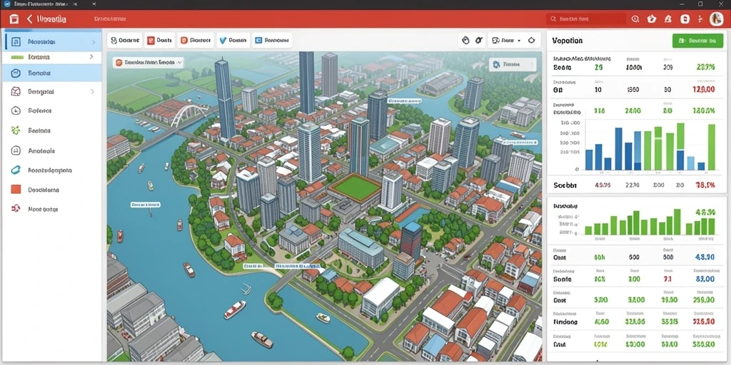Open the sidebar item with the green gears icon
The image size is (731, 365).
tap(52, 131)
